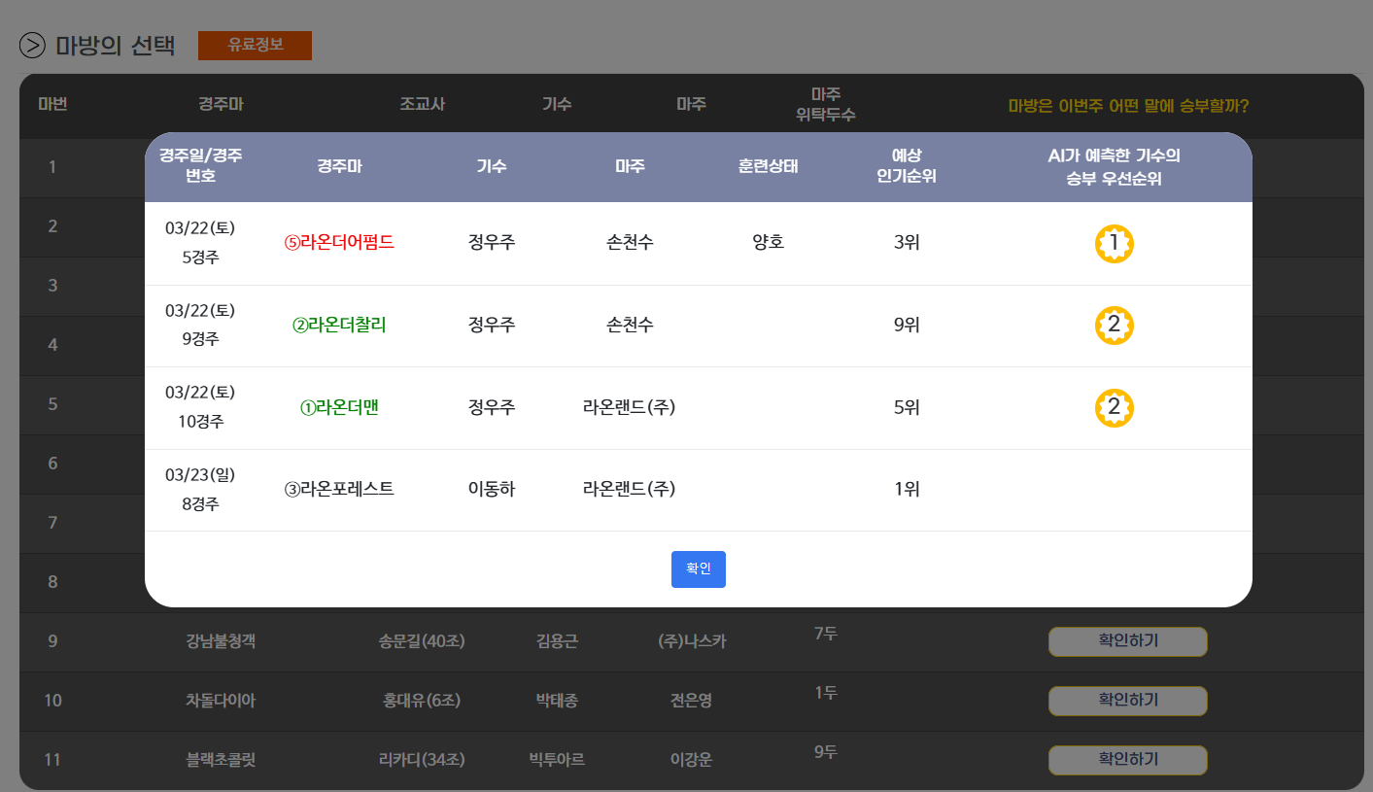Viewport: 1373px width, 792px height.
Task: Click the 훈련상태 column header
Action: tap(768, 167)
